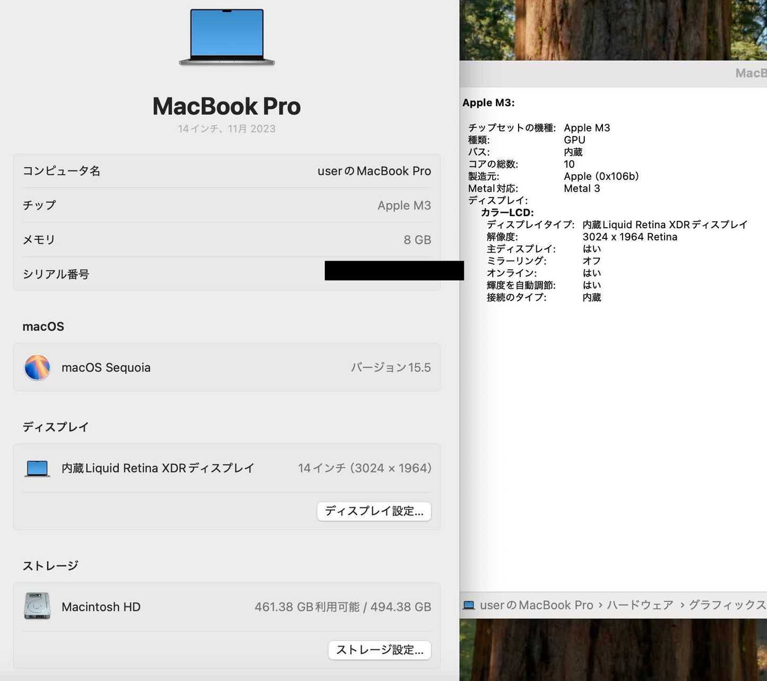Click userのMacBook Pro in the breadcrumb
The width and height of the screenshot is (767, 681).
click(x=536, y=605)
